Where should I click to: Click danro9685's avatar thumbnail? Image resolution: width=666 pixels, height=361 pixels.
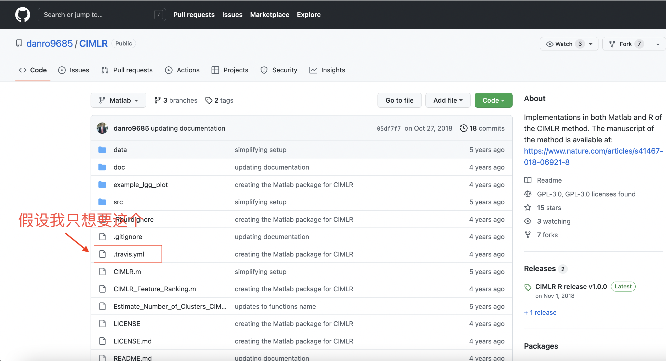click(x=102, y=128)
